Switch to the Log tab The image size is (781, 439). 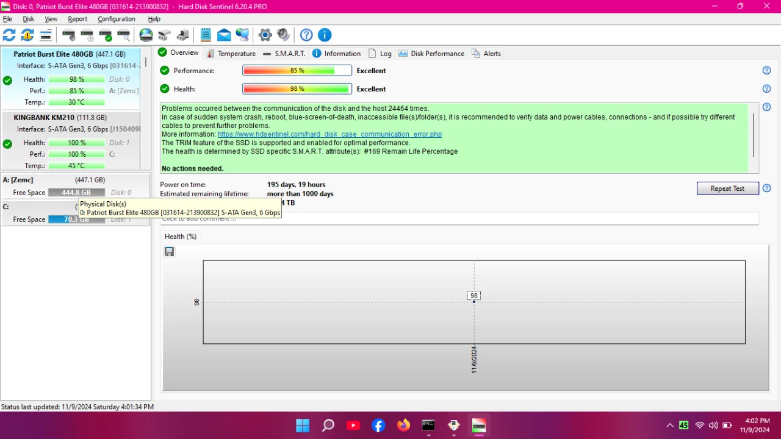(380, 54)
